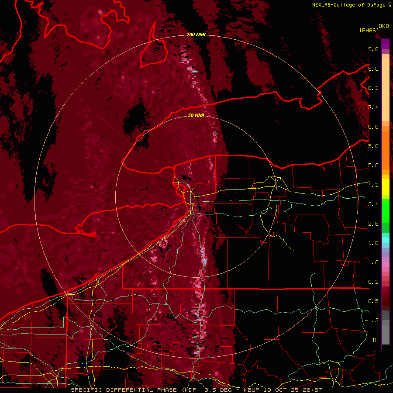393x393 pixels.
Task: Click the [PHAS] legend unit label
Action: pyautogui.click(x=369, y=30)
